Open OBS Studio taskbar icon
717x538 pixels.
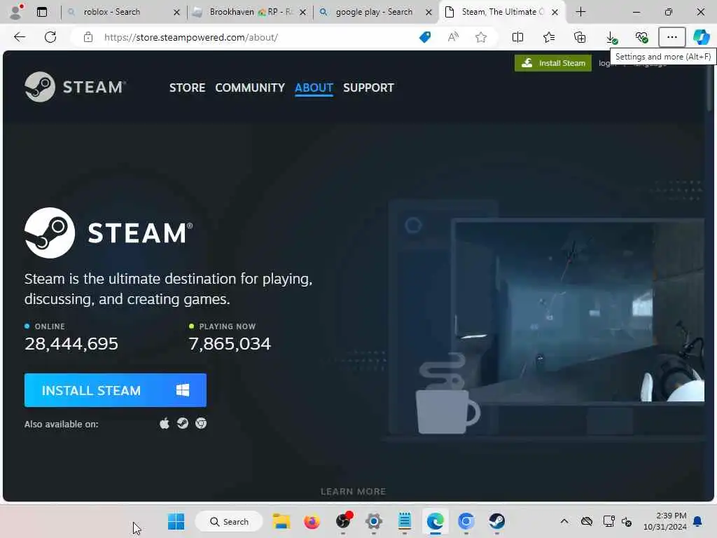(x=343, y=521)
